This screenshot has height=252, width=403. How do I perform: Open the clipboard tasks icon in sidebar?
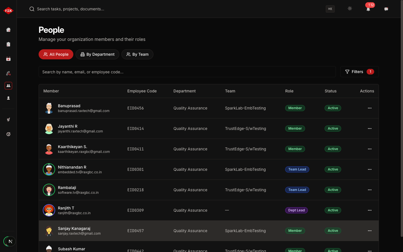click(8, 44)
